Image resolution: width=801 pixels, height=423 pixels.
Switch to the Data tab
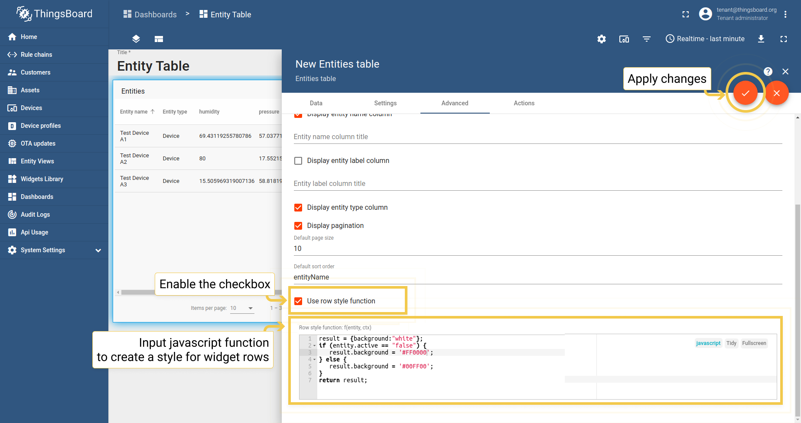coord(316,103)
